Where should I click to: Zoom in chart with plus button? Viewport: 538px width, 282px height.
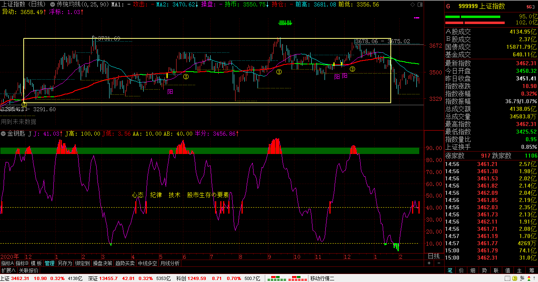pos(429,264)
